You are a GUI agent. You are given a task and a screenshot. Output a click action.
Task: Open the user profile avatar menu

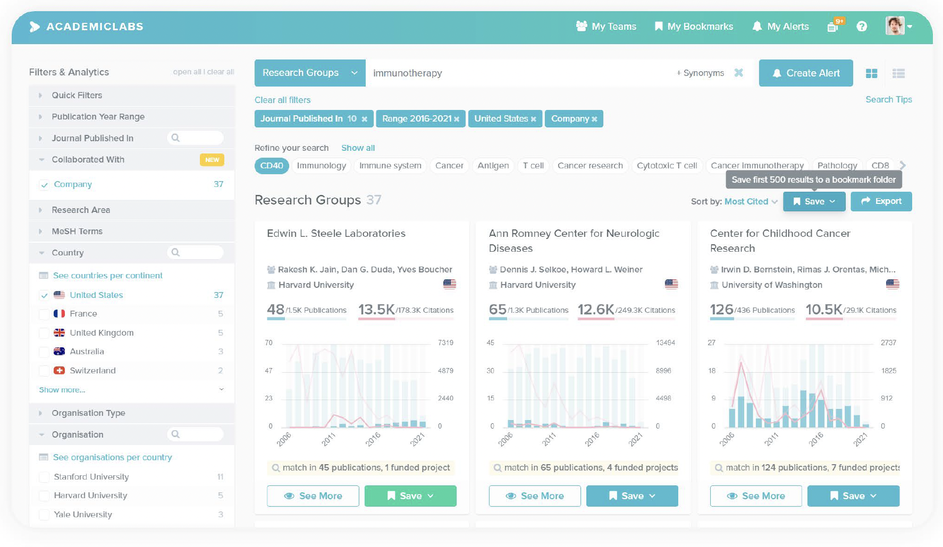(x=899, y=26)
